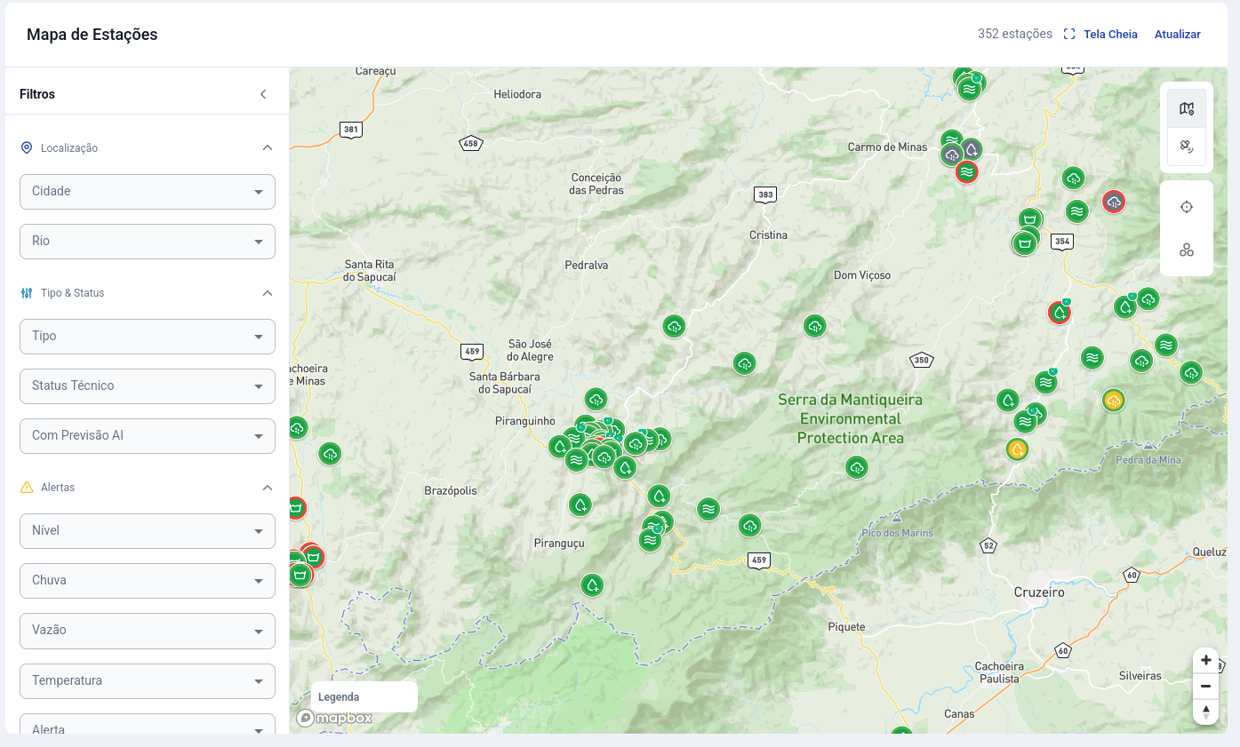This screenshot has height=747, width=1240.
Task: Click the Atualizar link
Action: 1177,34
